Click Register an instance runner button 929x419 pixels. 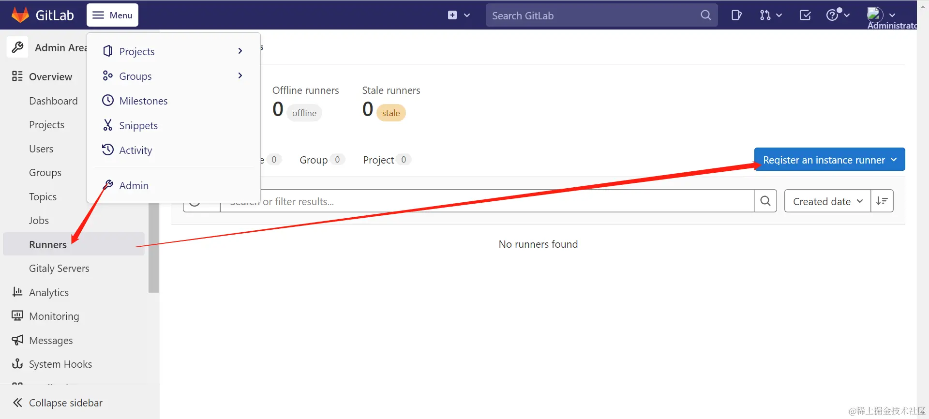pos(829,160)
